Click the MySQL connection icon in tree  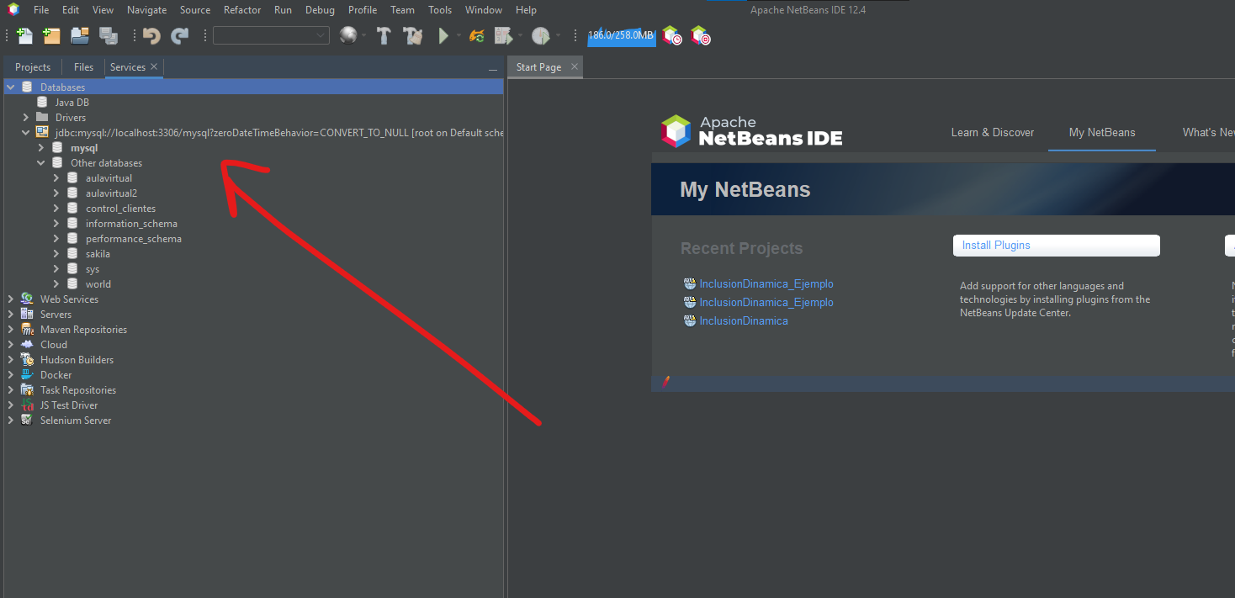click(x=42, y=133)
